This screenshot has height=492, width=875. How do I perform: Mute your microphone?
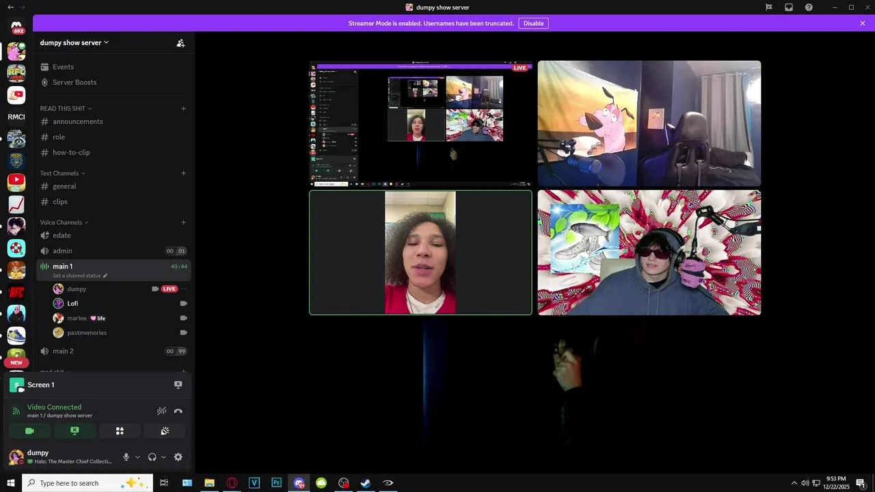coord(126,457)
